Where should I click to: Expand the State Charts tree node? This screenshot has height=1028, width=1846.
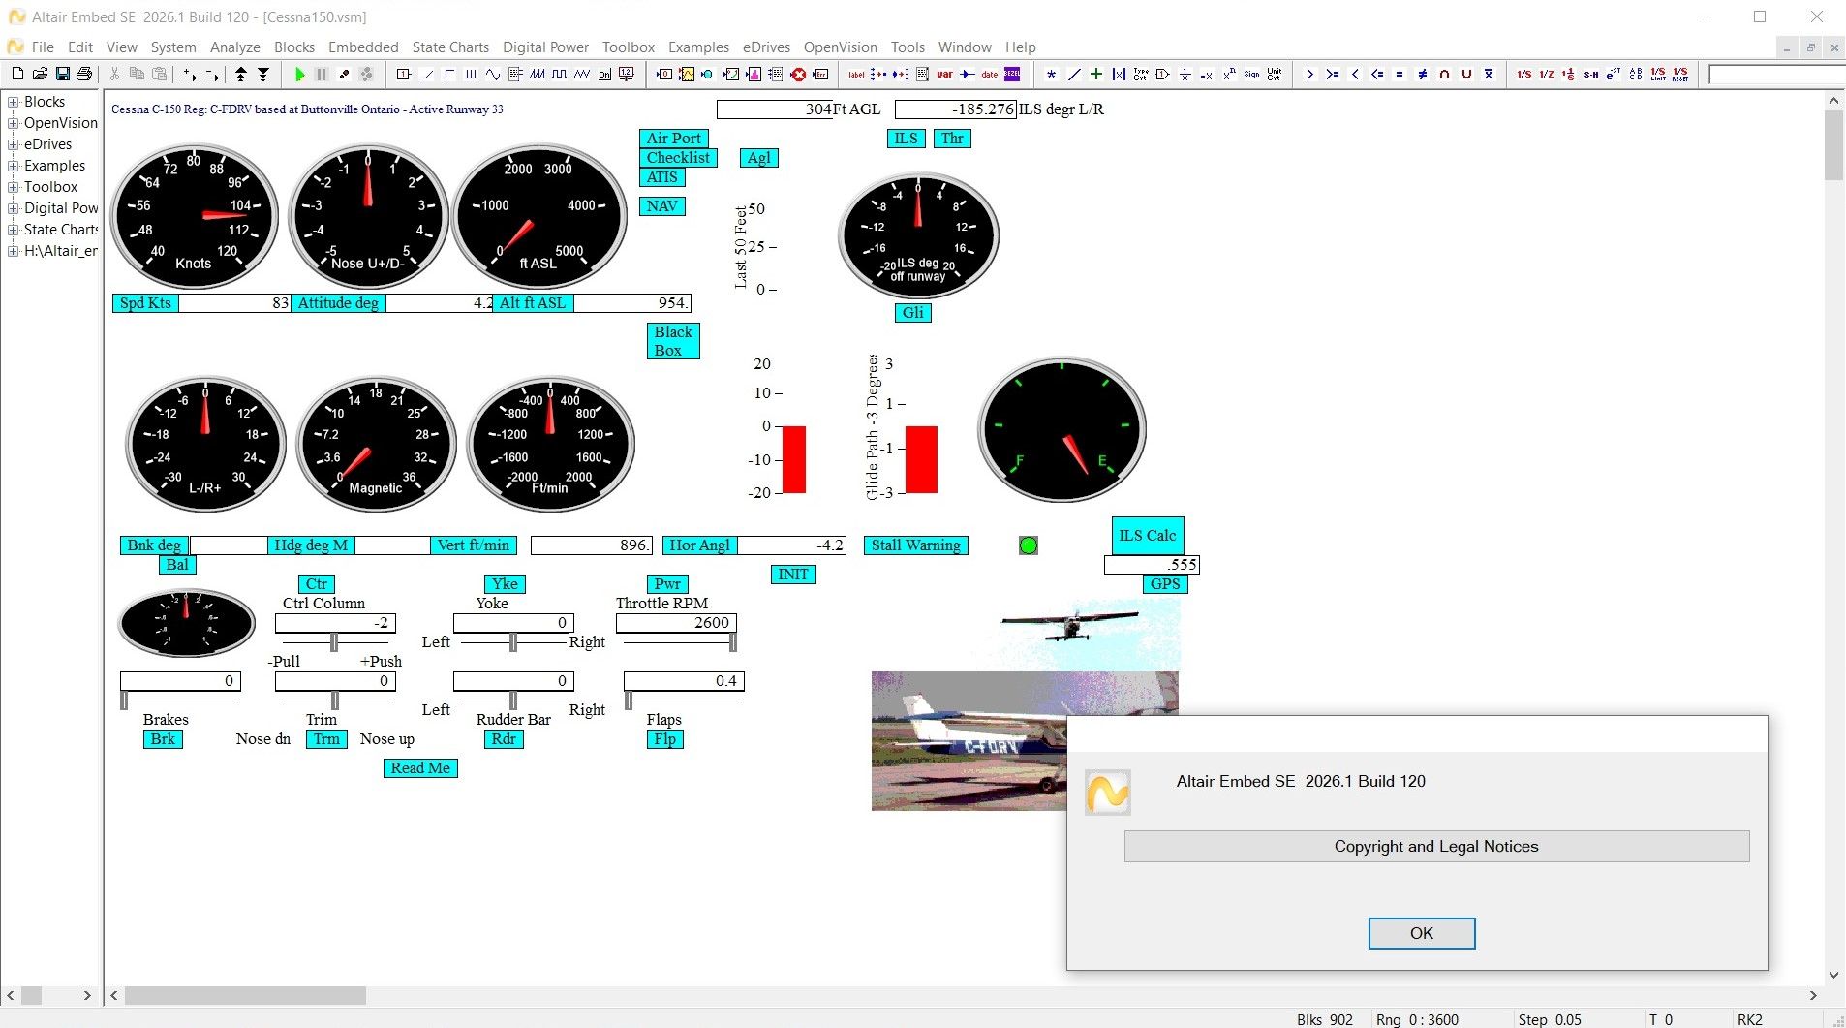pos(13,230)
